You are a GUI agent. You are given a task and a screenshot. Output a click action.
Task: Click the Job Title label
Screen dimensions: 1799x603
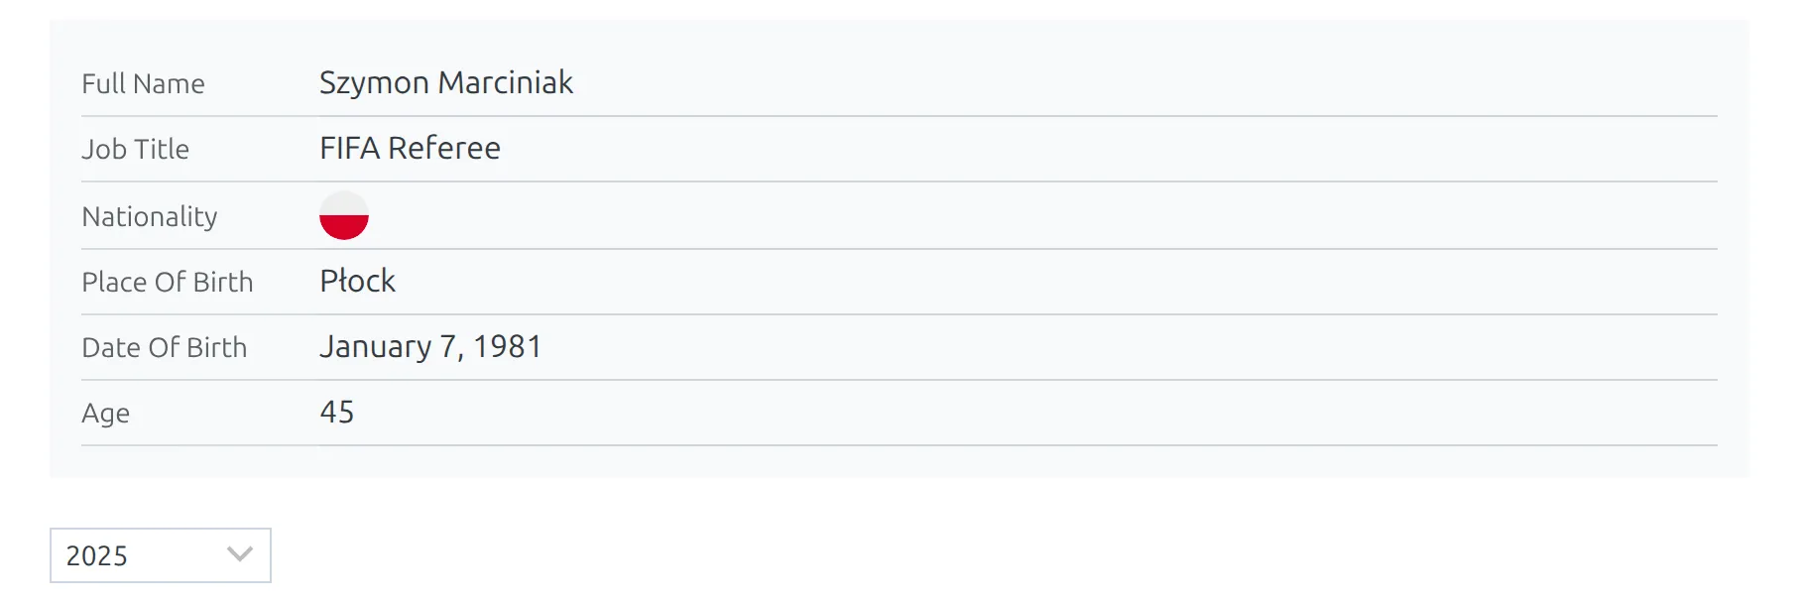[136, 149]
